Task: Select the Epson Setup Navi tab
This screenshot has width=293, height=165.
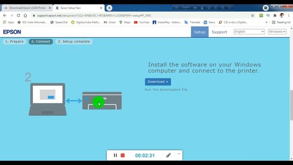Action: [x=79, y=8]
